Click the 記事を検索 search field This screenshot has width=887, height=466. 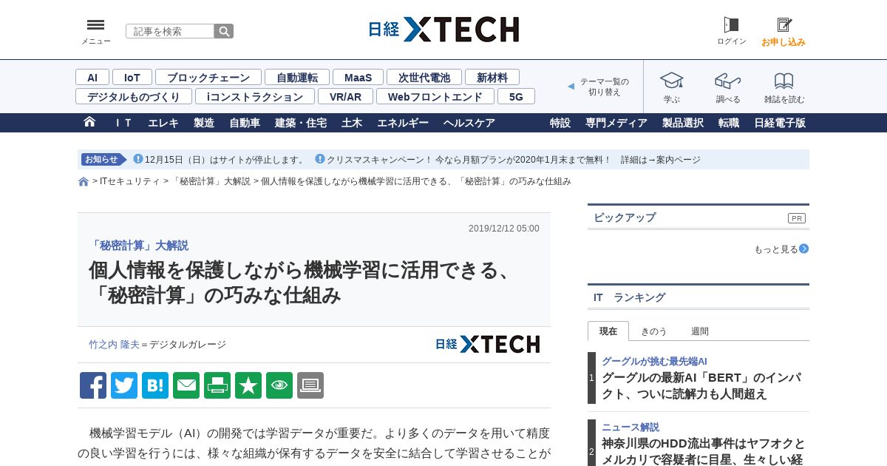(x=170, y=31)
